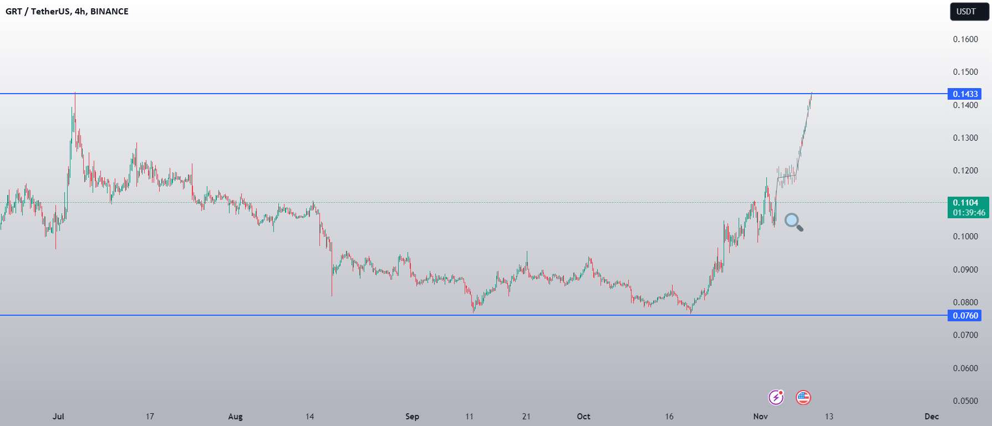Click the 0.0700 price axis label
Screen dimensions: 992x426
point(965,335)
